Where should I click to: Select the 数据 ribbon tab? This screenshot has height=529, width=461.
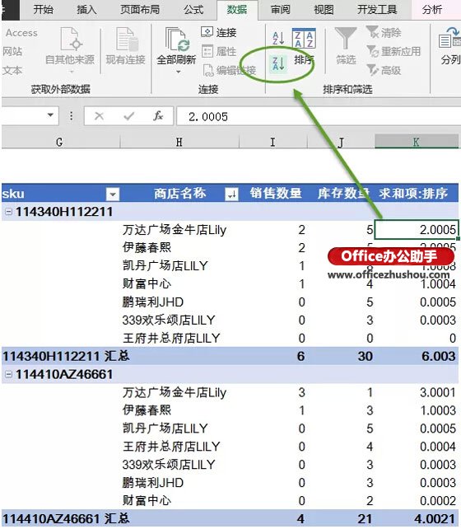(237, 9)
